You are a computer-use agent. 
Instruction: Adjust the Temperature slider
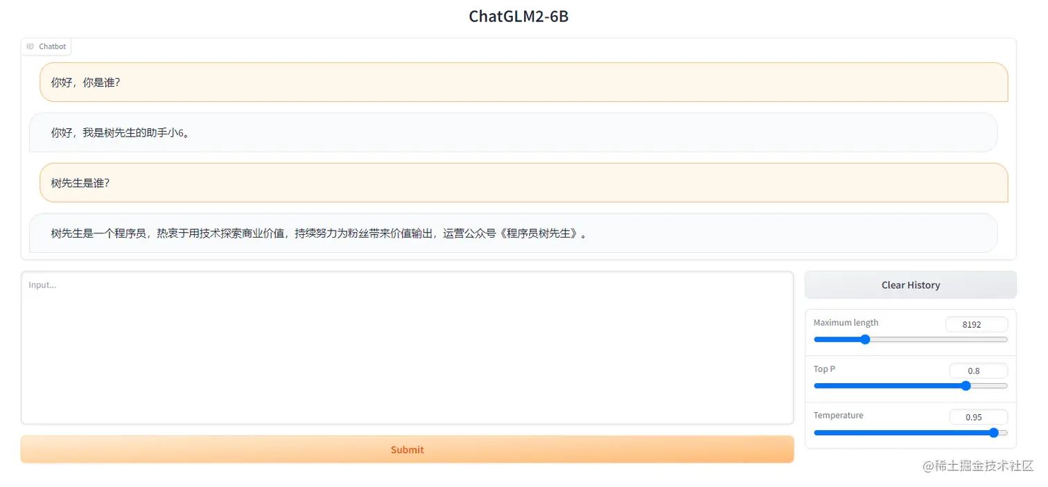(910, 432)
